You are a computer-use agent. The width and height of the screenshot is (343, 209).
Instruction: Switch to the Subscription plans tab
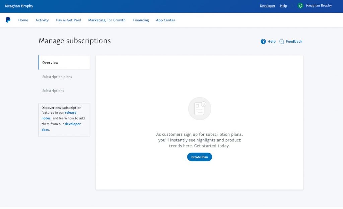coord(57,77)
